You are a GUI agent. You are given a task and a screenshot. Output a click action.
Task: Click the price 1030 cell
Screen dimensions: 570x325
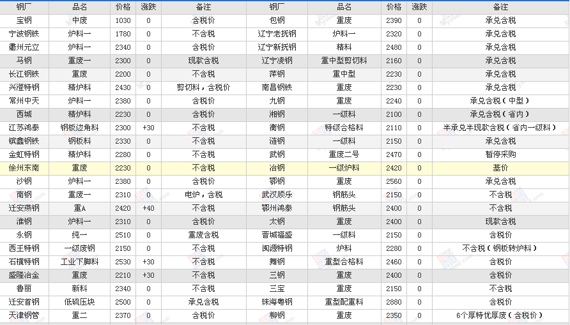point(123,20)
